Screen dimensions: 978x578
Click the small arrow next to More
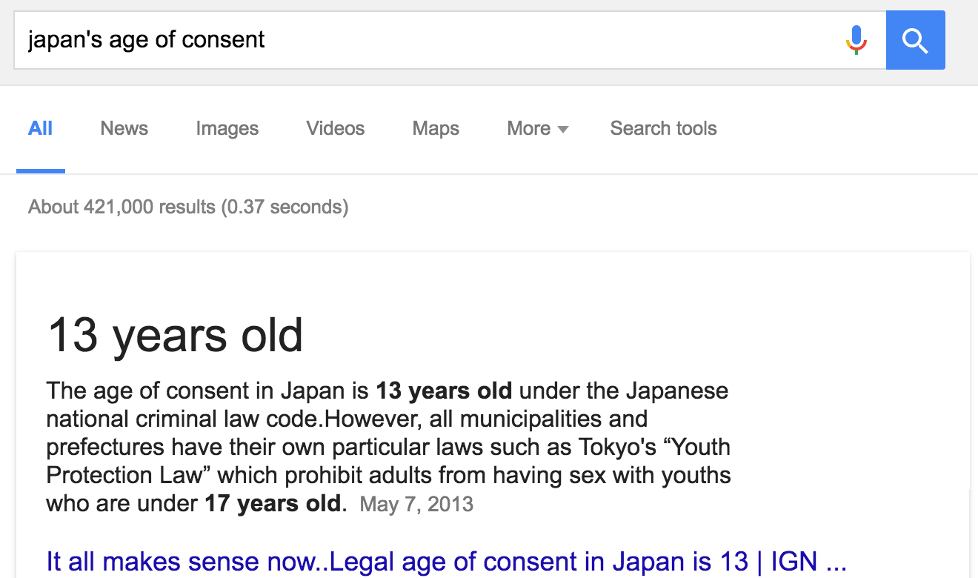click(563, 130)
